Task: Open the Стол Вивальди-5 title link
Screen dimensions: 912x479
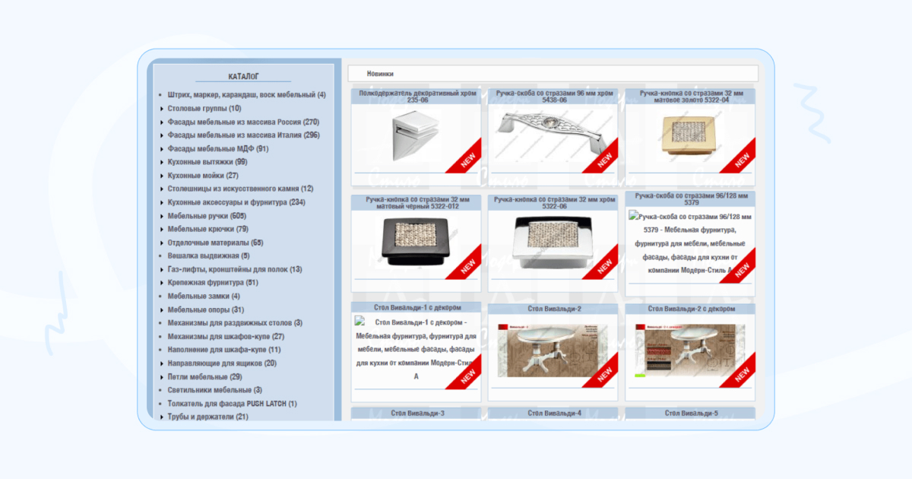Action: (x=690, y=413)
